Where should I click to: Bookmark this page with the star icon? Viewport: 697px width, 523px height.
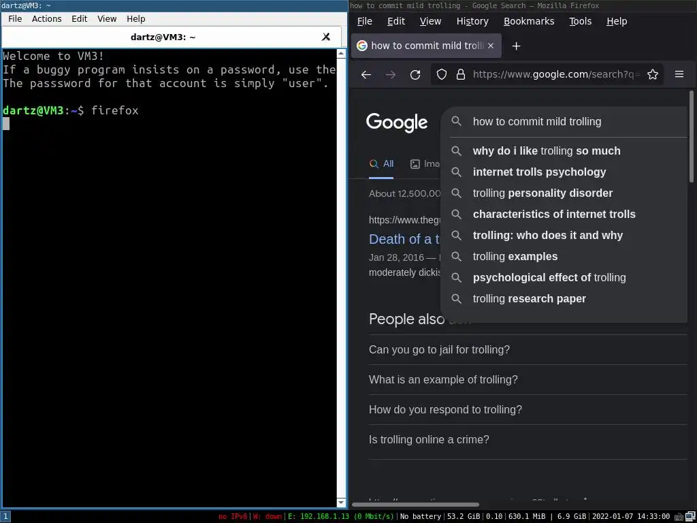click(x=653, y=74)
